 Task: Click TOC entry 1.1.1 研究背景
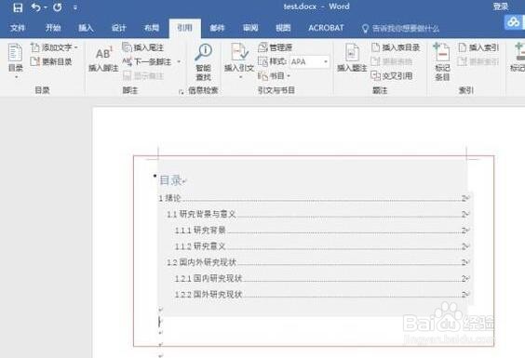[x=321, y=231]
